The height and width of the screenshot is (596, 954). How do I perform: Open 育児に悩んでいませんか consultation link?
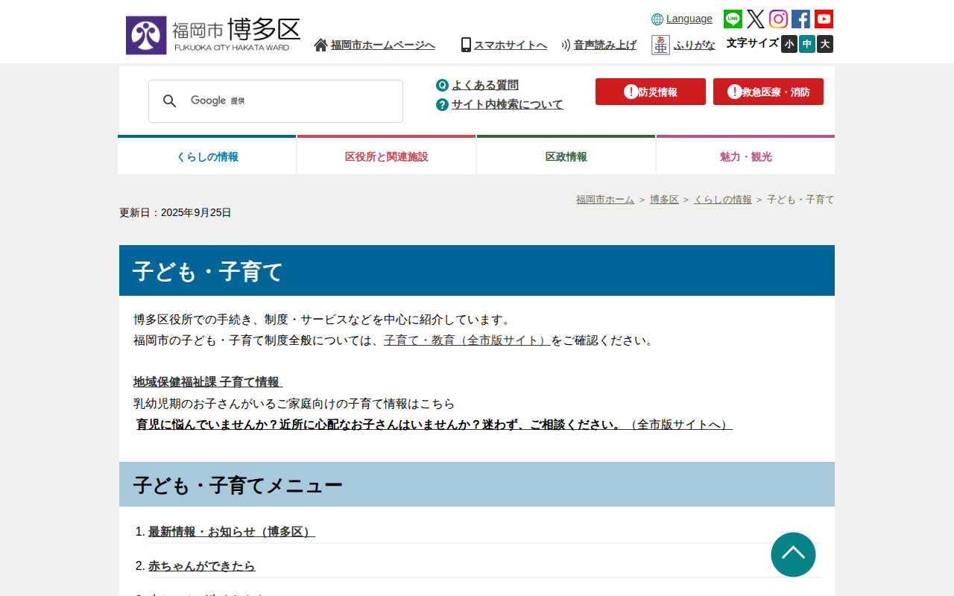coord(434,425)
